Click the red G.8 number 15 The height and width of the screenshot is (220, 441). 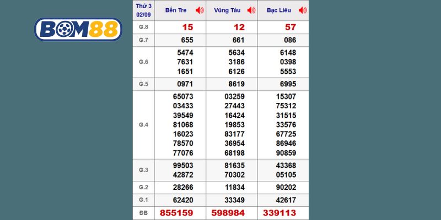(187, 27)
